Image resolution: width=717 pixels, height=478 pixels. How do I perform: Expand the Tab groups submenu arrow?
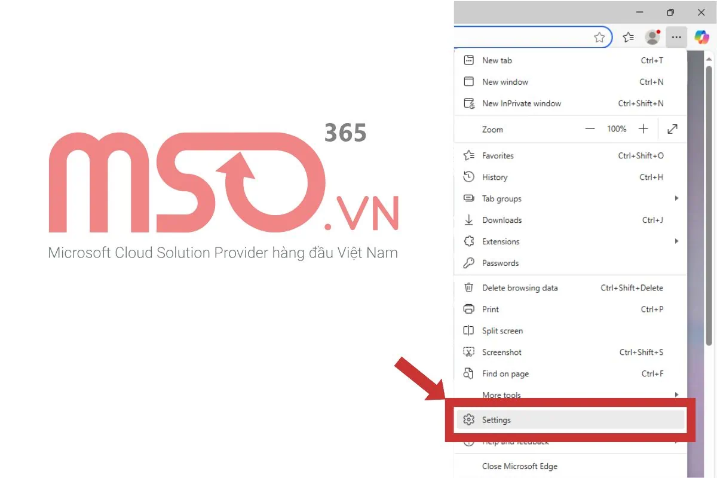[676, 198]
